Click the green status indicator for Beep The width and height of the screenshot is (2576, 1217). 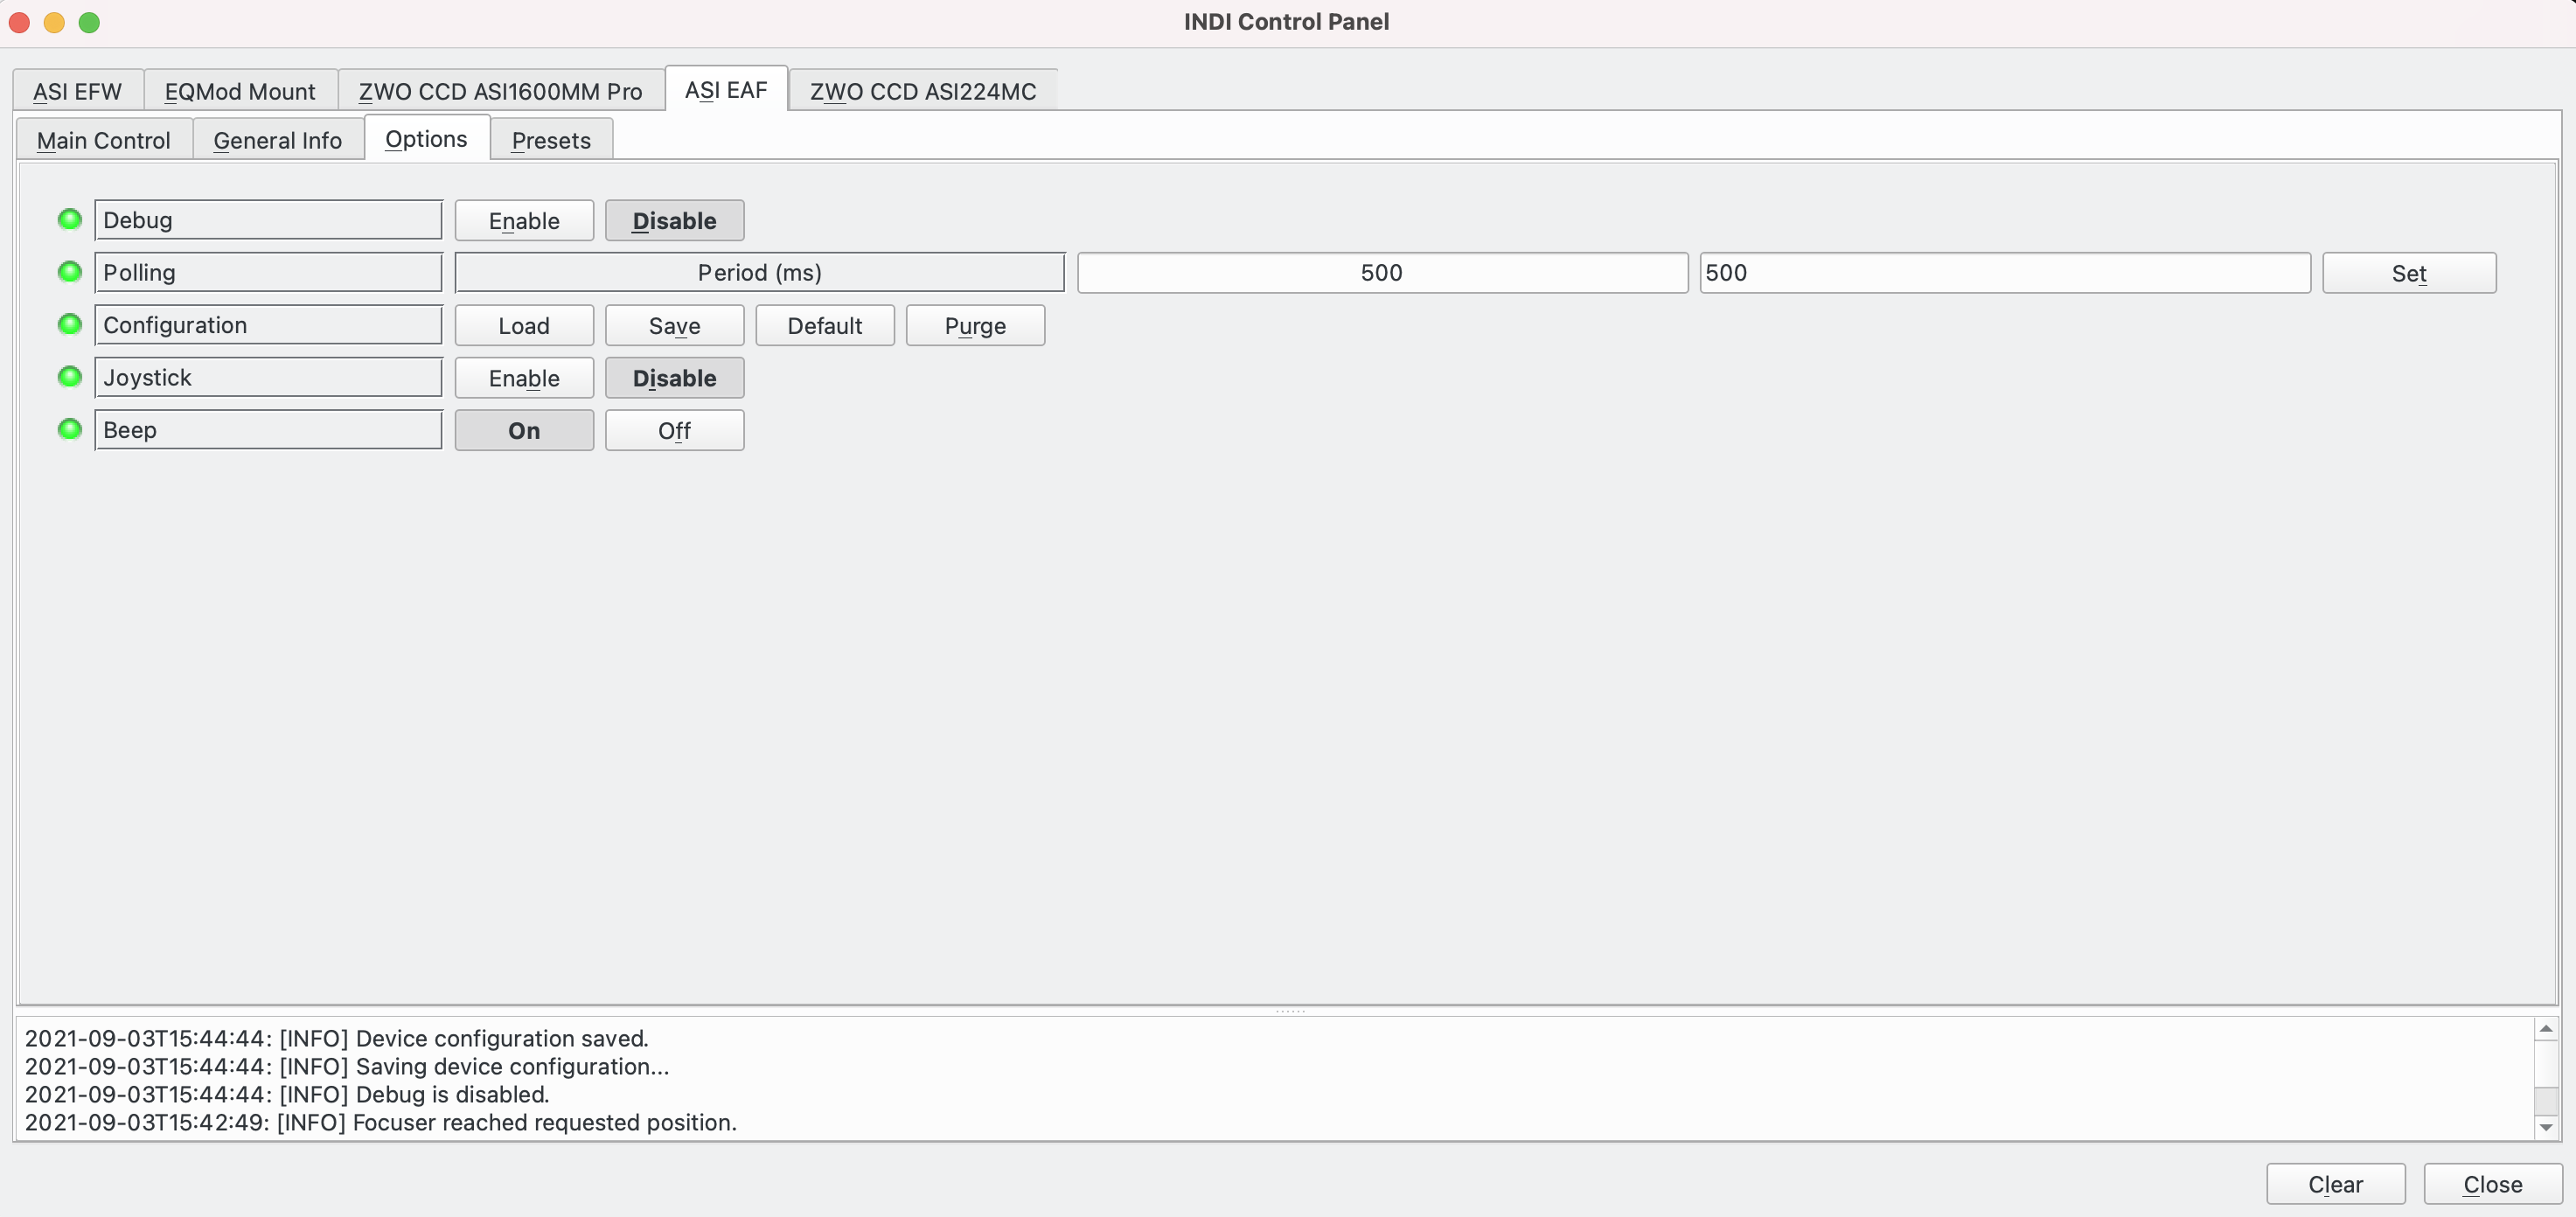(69, 428)
